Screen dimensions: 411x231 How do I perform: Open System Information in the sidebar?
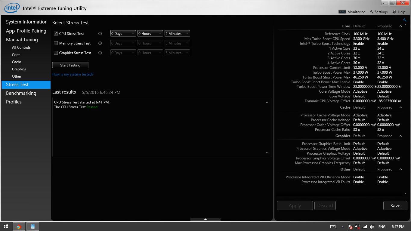point(27,22)
